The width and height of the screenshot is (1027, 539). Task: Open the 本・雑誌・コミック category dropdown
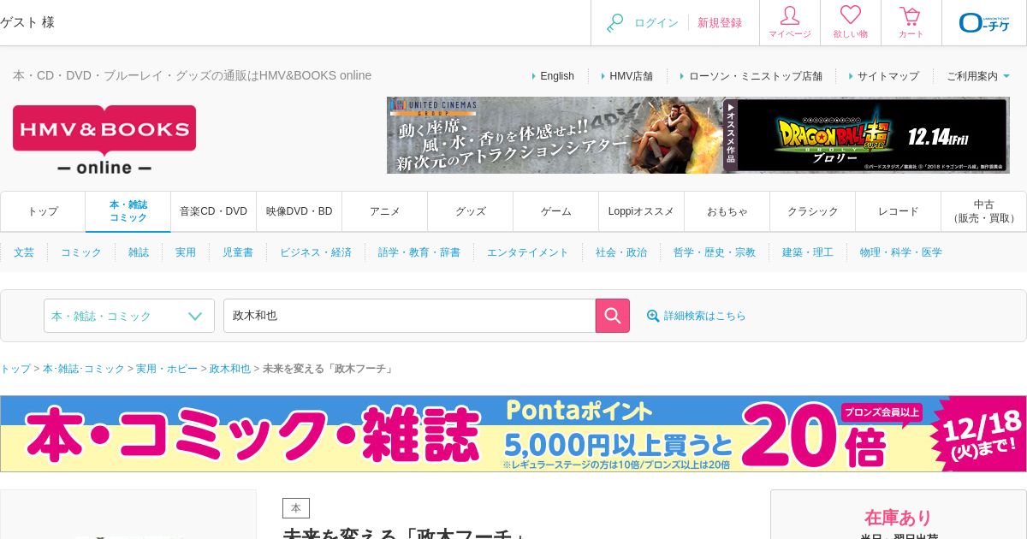coord(129,316)
